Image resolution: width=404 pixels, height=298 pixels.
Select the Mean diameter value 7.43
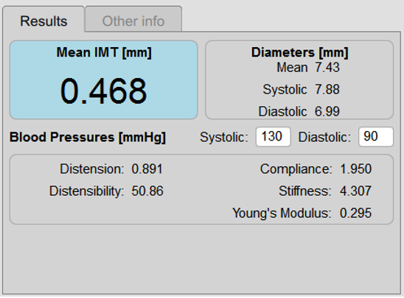point(327,68)
